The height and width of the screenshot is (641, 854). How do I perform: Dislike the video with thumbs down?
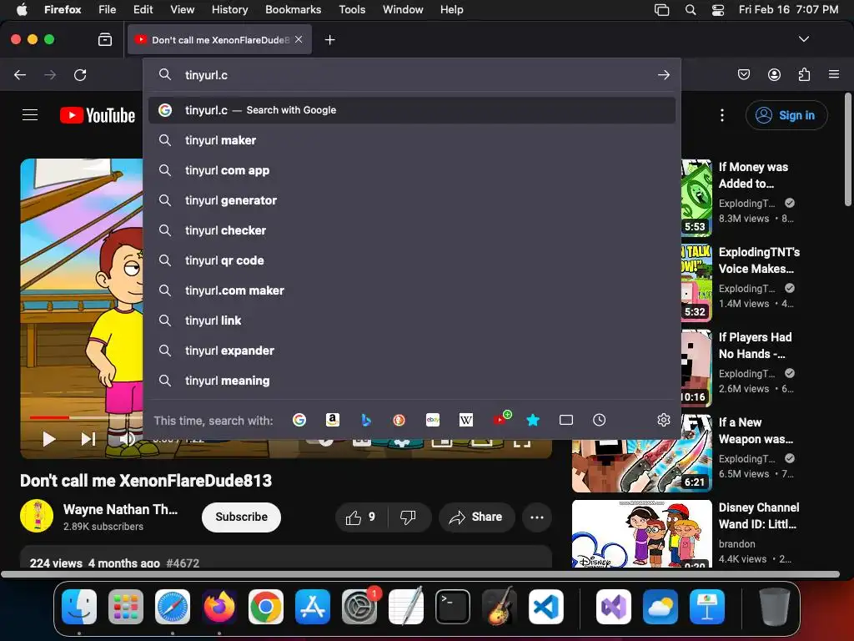coord(408,517)
